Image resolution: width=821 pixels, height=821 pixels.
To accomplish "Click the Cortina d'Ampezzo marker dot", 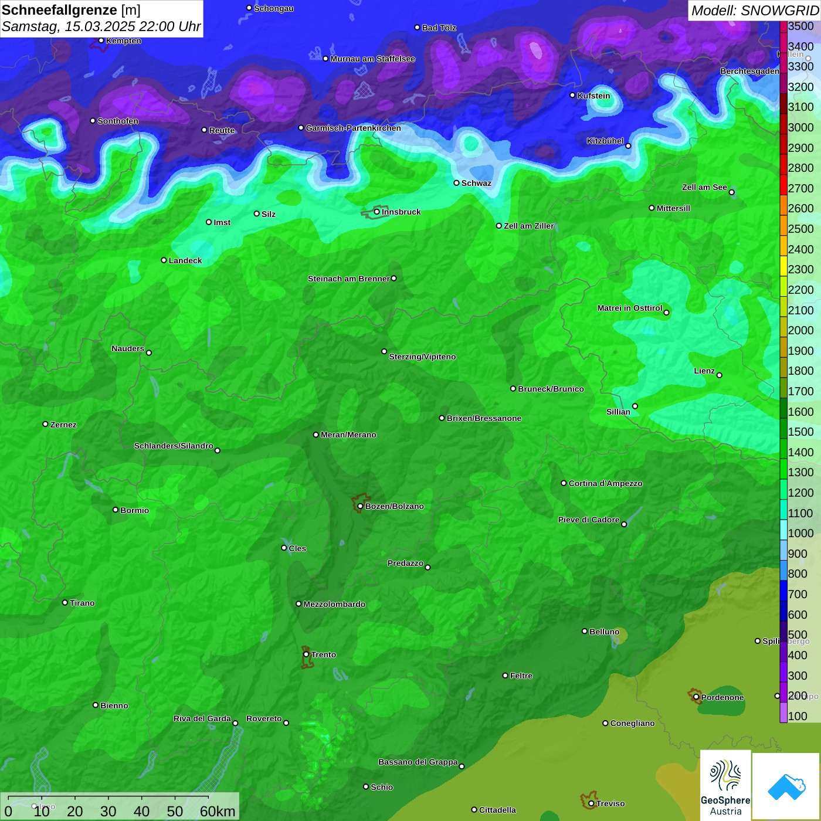I will click(564, 483).
